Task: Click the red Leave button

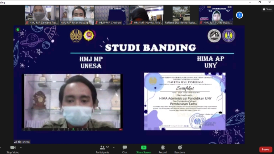Action: click(265, 150)
